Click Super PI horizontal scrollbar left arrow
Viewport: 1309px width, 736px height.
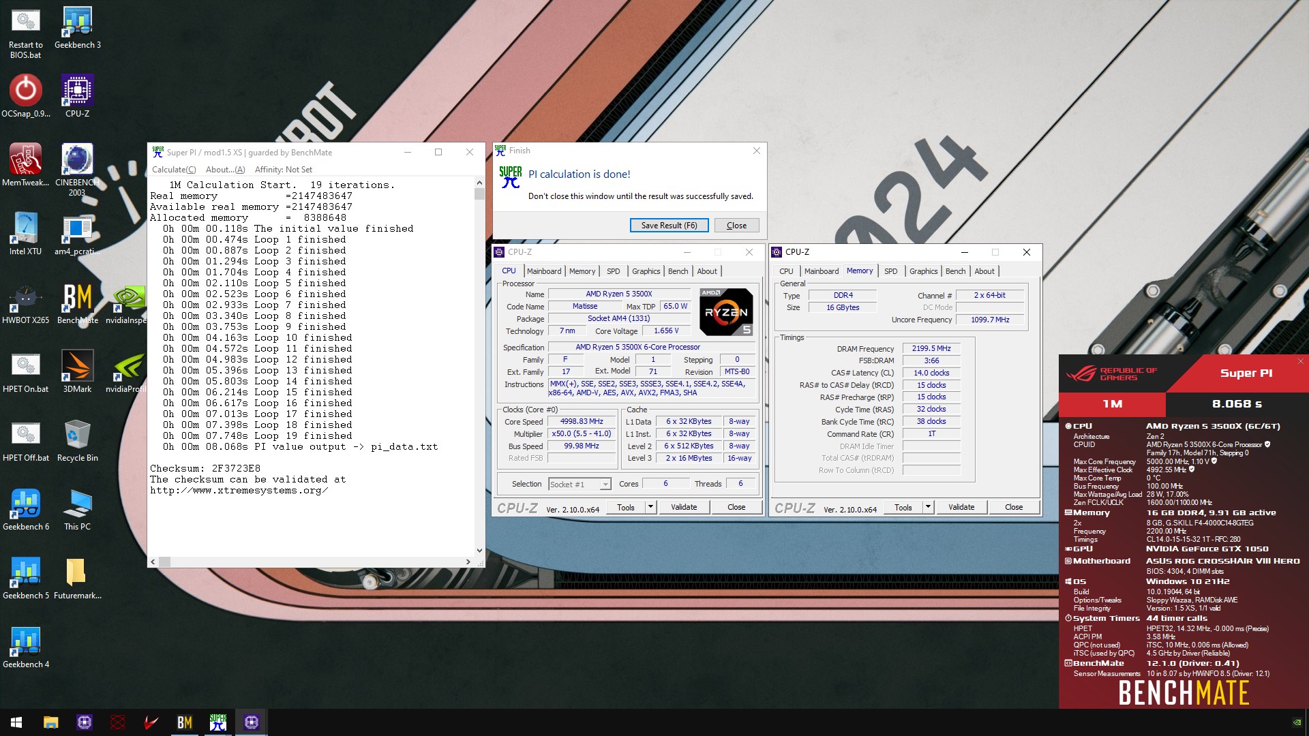point(153,562)
